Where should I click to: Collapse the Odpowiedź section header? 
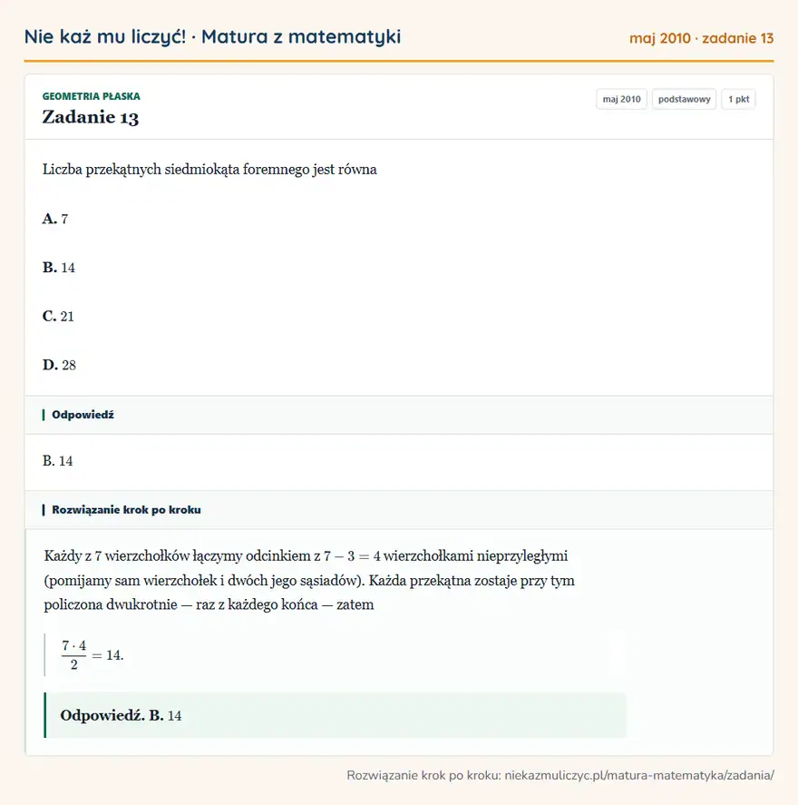[399, 415]
